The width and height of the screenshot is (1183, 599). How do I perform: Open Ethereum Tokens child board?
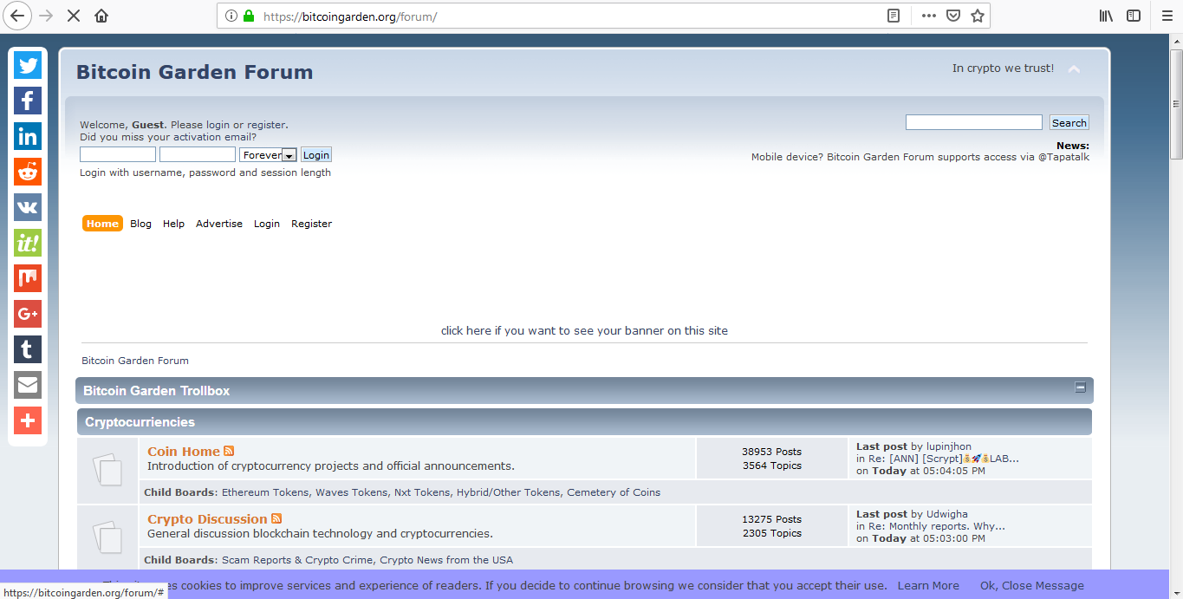[265, 492]
